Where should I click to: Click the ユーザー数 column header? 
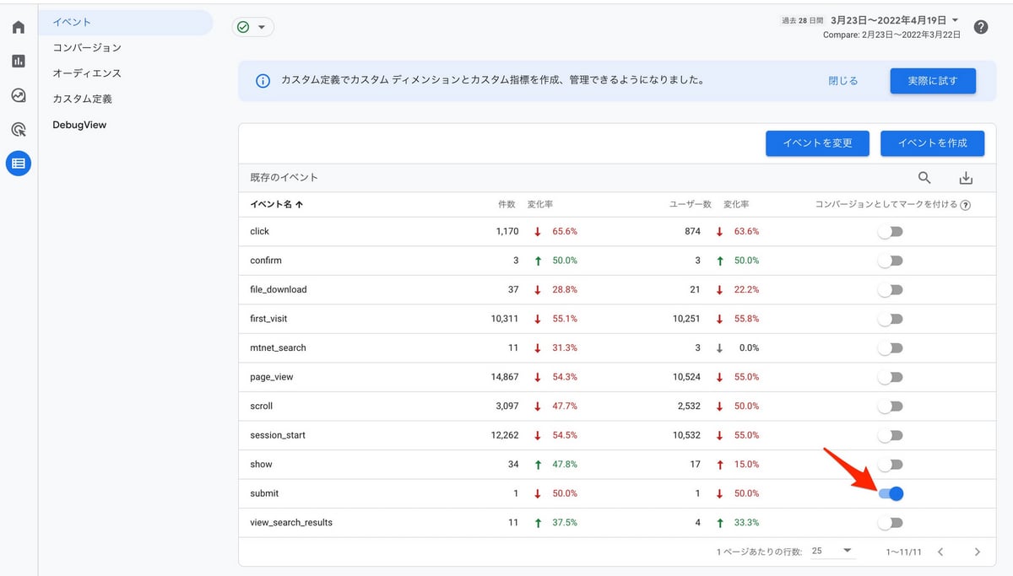tap(691, 205)
